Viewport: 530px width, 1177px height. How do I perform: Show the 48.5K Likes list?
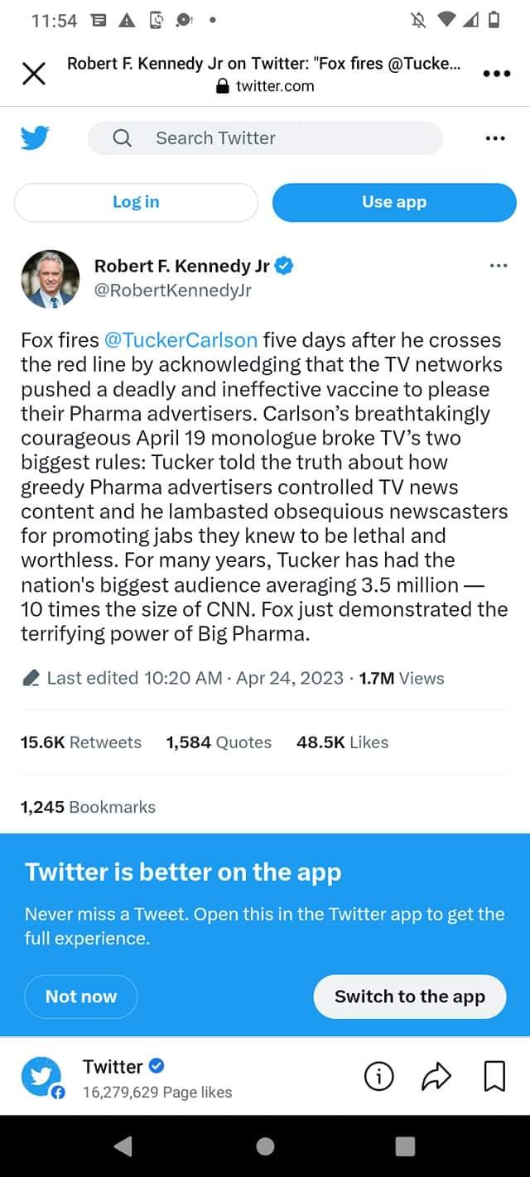[342, 742]
